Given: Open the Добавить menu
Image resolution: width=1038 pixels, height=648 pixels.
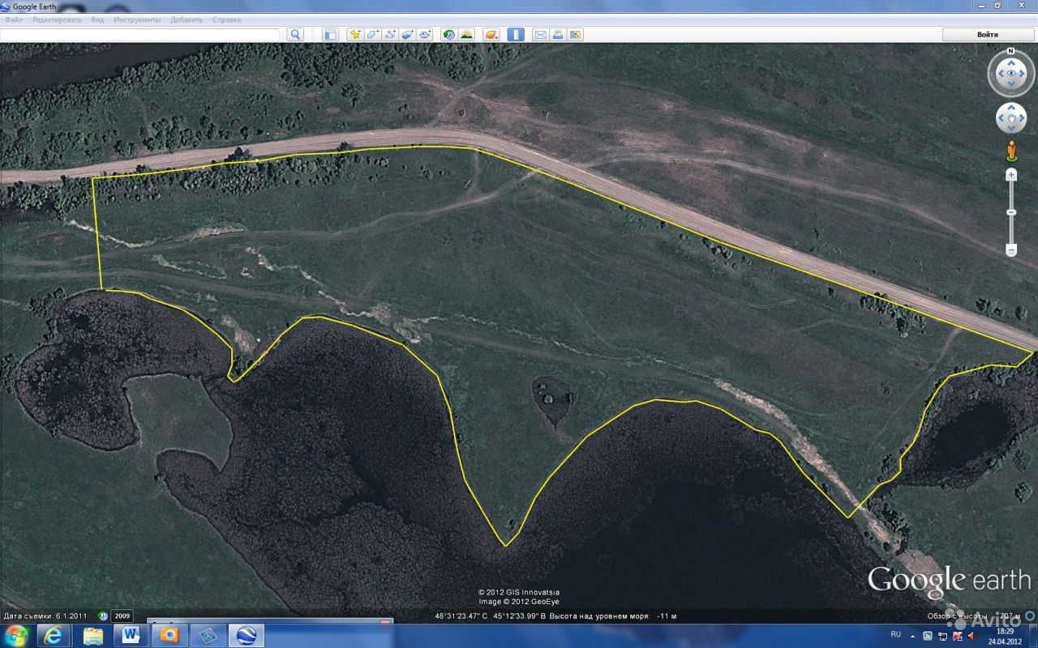Looking at the screenshot, I should tap(187, 19).
